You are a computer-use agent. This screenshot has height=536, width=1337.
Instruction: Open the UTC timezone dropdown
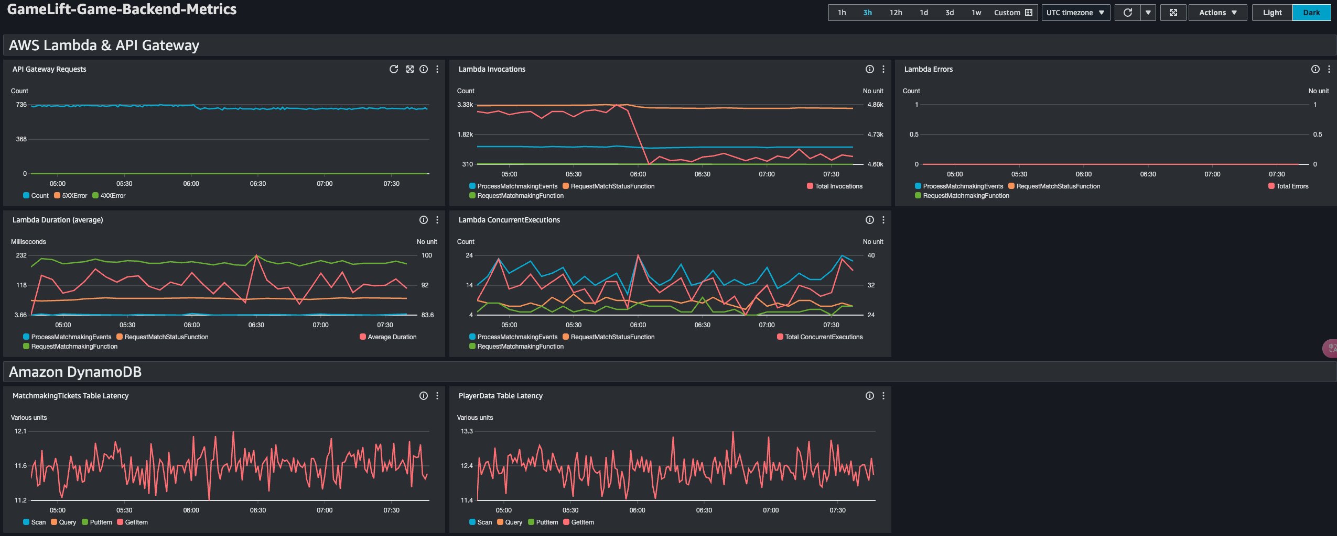pos(1075,13)
